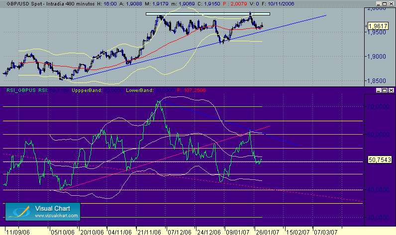
Task: Click the 70,0000 level on RSI axis
Action: [378, 107]
